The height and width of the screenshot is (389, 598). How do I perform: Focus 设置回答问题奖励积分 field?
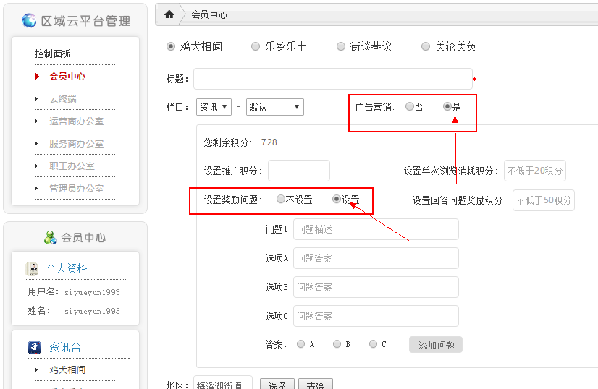point(544,200)
